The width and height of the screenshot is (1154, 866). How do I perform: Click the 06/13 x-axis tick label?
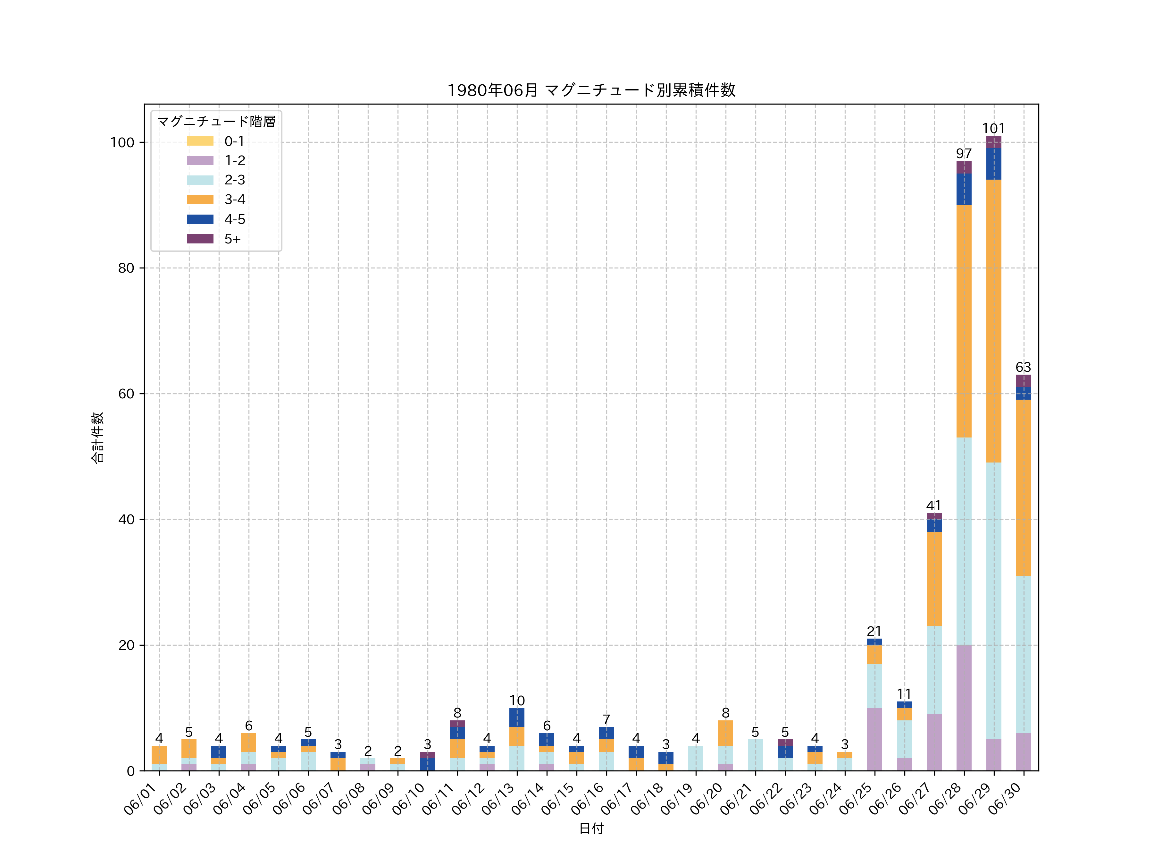tap(498, 799)
